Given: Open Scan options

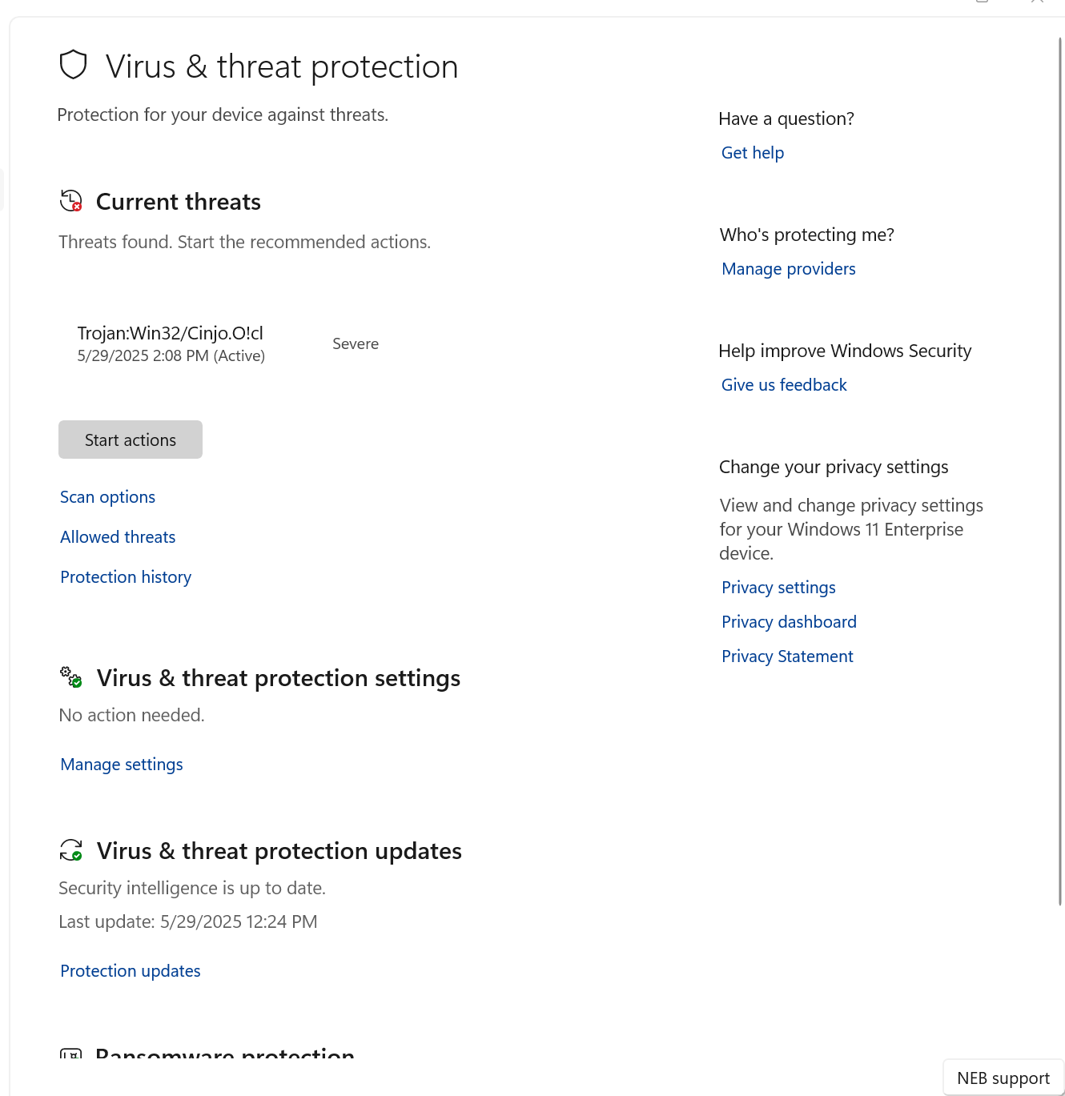Looking at the screenshot, I should point(107,496).
